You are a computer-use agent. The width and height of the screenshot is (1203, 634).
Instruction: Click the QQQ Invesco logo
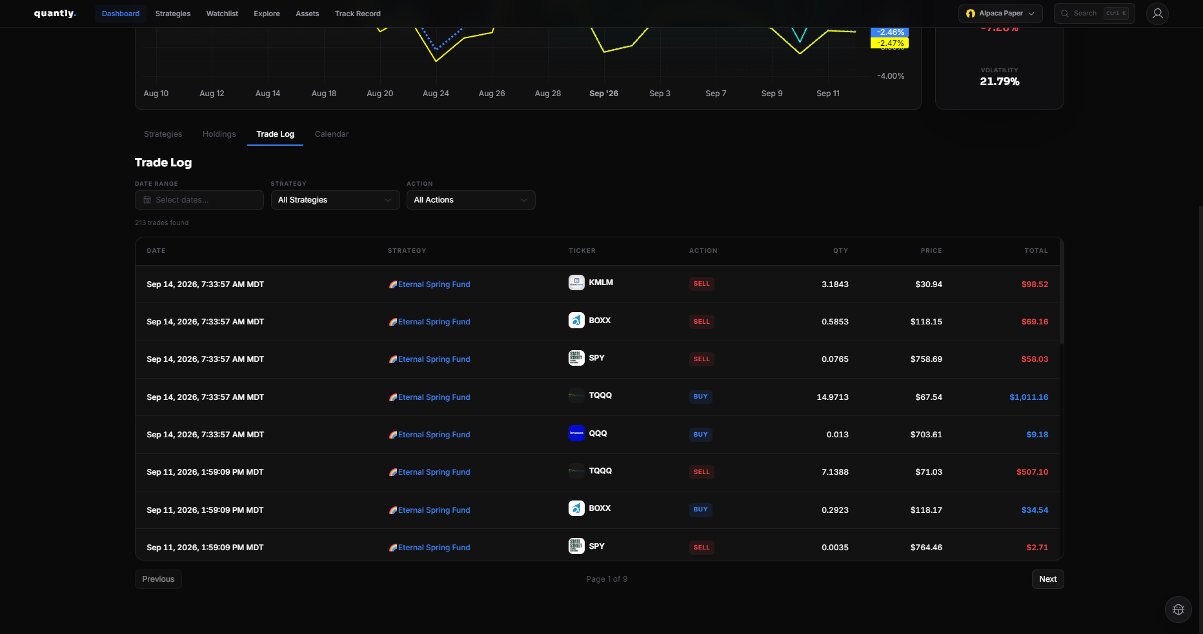(x=576, y=433)
